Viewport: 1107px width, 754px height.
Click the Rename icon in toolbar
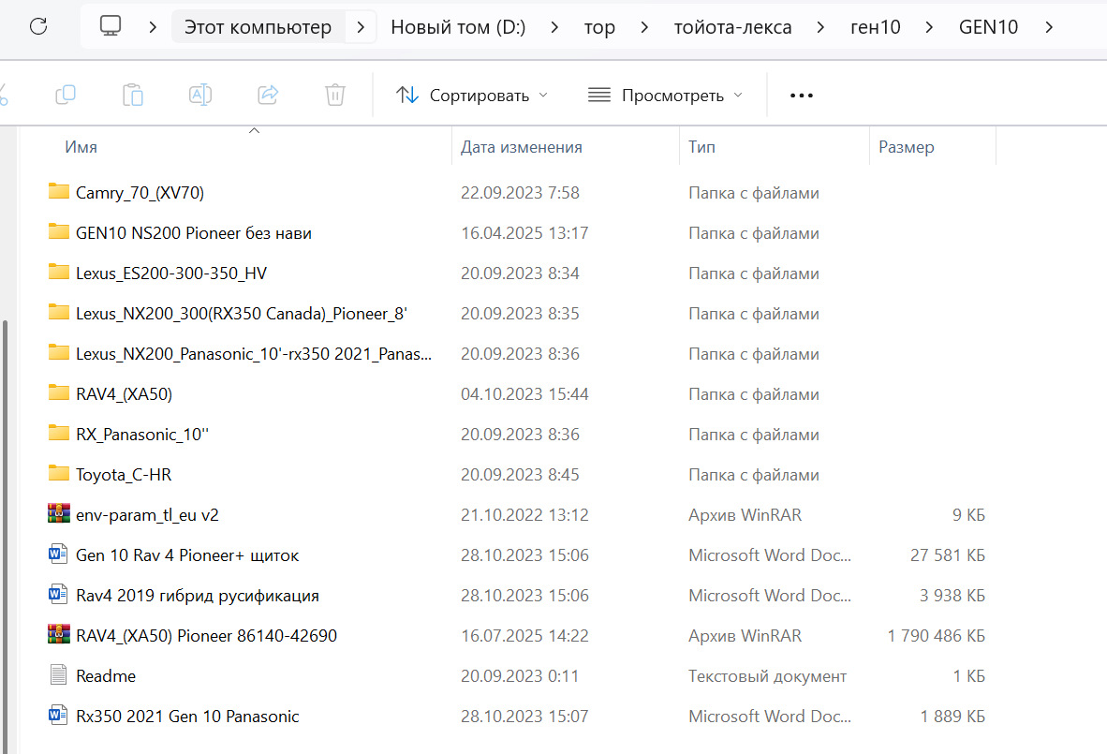coord(200,95)
